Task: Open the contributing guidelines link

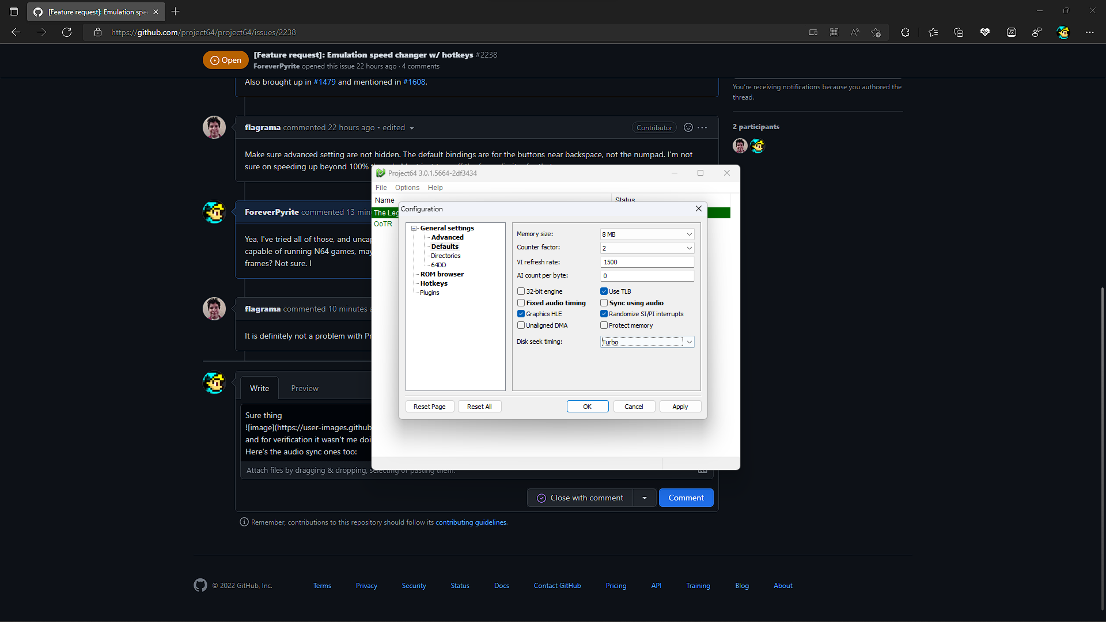Action: pyautogui.click(x=471, y=522)
